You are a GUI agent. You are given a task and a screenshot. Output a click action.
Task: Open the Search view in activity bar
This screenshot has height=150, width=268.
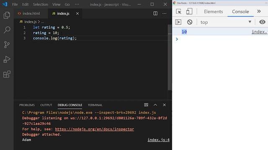(x=7, y=30)
